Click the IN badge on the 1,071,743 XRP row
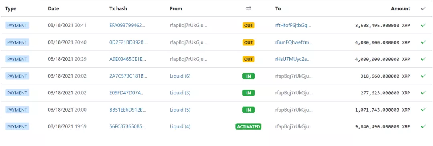Screen dimensions: 433x146 point(249,110)
